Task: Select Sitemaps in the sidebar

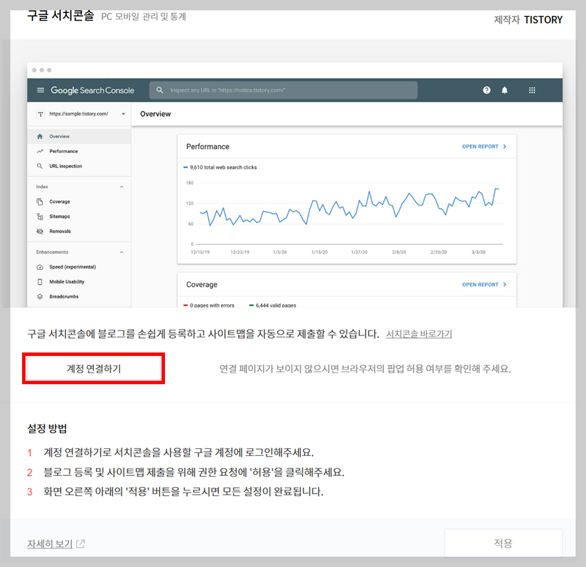Action: pos(60,217)
